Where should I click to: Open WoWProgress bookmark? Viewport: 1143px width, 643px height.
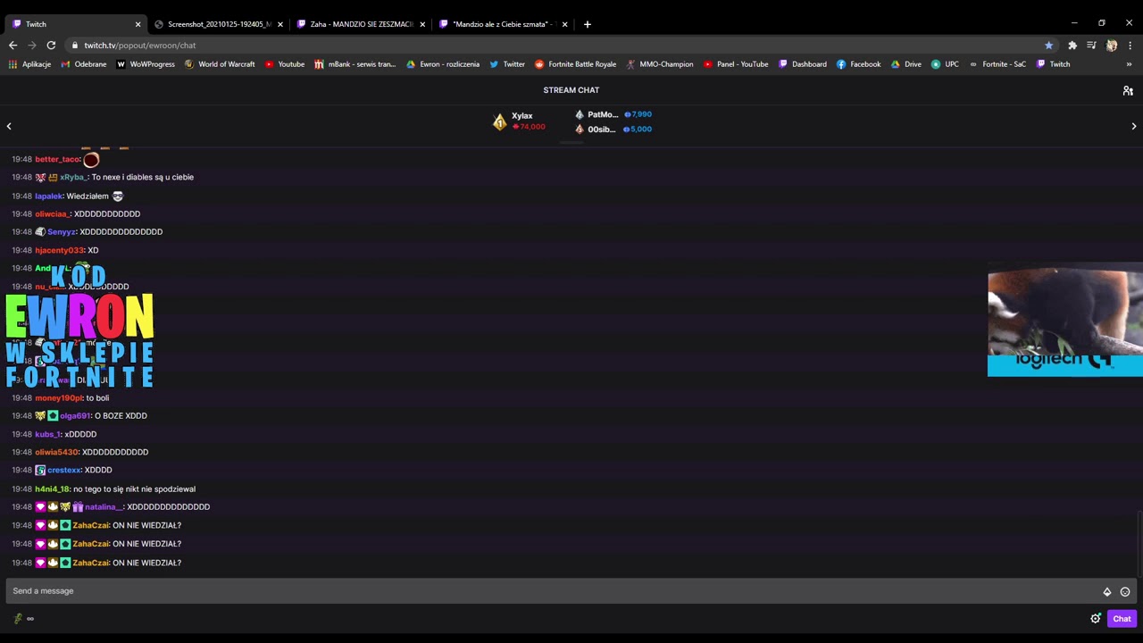tap(146, 64)
